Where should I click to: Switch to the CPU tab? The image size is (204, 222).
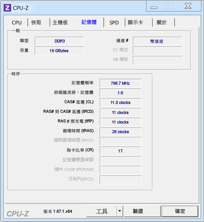coord(17,23)
